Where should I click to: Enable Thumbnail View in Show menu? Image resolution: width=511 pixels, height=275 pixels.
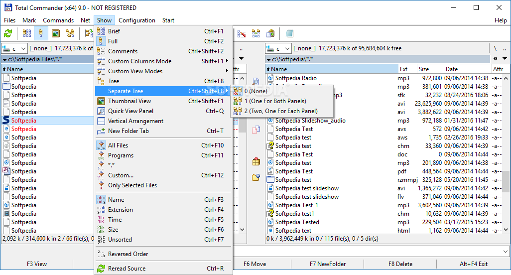coord(164,101)
